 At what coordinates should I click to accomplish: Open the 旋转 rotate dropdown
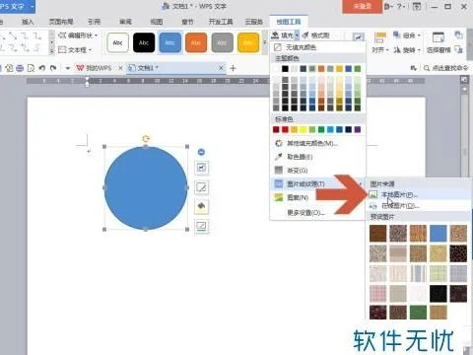407,50
